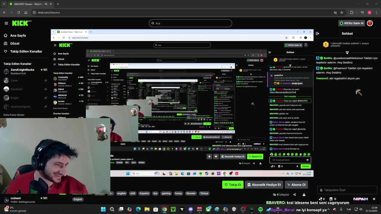Screen dimensions: 381x214
Task: Open Chrome three-dot menu
Action: [x=377, y=12]
